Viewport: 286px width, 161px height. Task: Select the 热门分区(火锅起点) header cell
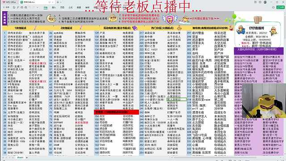point(162,28)
